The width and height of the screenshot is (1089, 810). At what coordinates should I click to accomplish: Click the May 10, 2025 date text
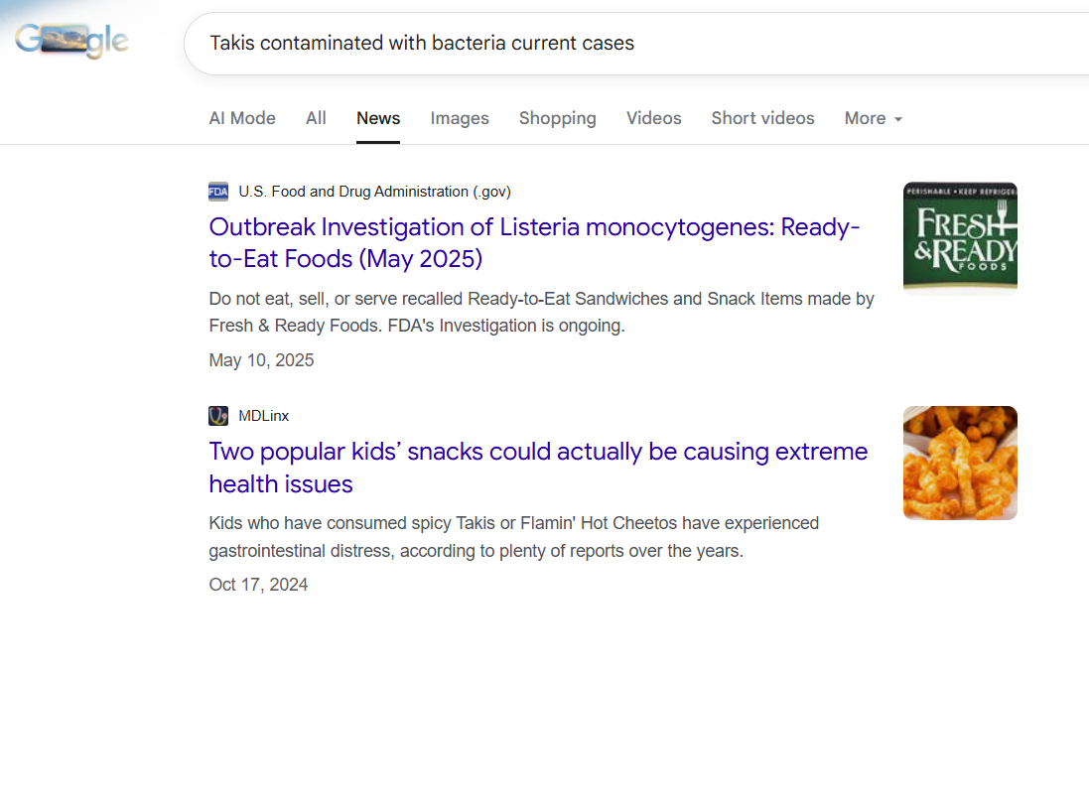tap(261, 360)
